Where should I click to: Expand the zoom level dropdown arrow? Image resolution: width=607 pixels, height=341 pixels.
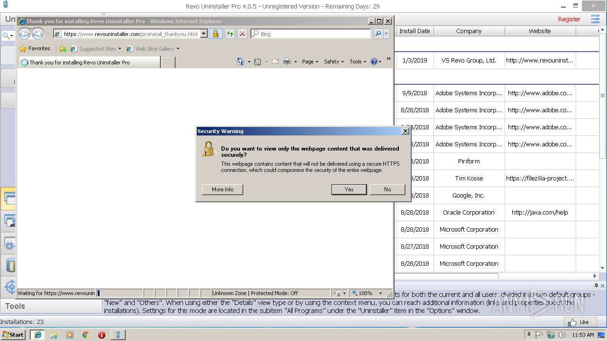click(x=380, y=293)
